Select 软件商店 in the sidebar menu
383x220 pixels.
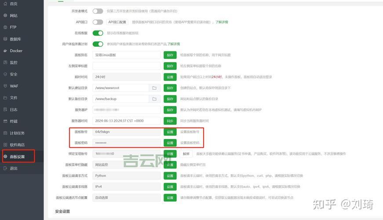[17, 145]
